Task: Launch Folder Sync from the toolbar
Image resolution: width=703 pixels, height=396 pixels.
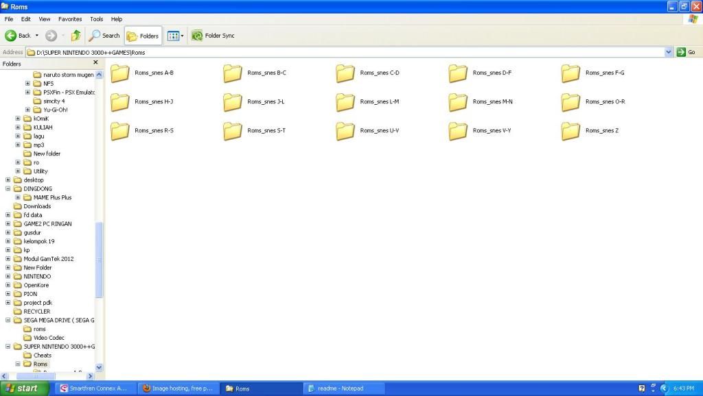Action: point(213,36)
